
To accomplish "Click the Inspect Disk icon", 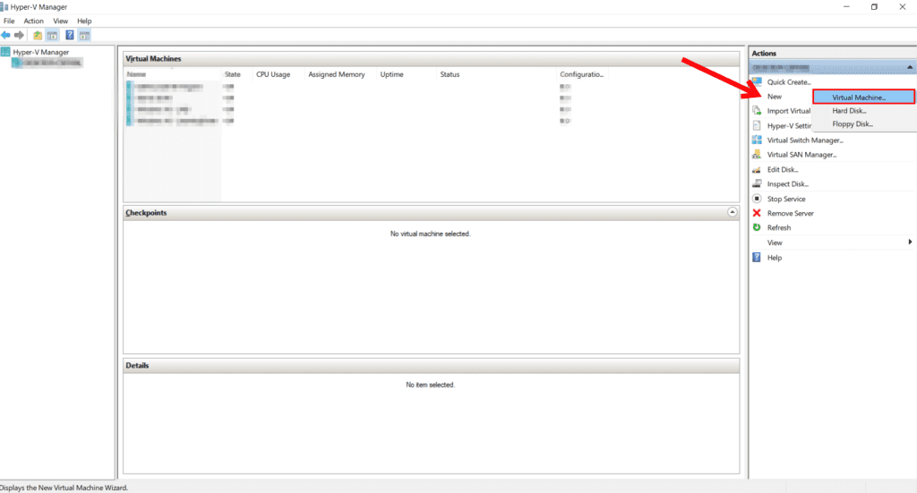I will [x=757, y=183].
